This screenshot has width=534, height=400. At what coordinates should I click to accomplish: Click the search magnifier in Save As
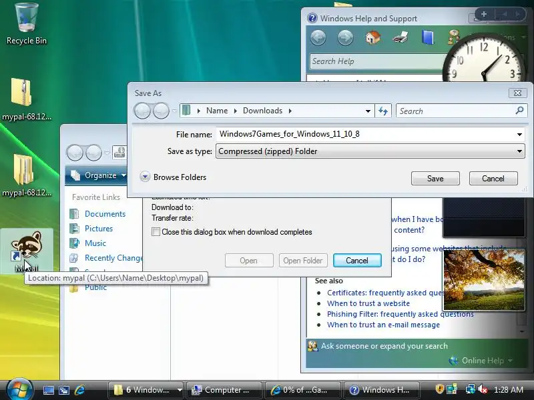(519, 111)
